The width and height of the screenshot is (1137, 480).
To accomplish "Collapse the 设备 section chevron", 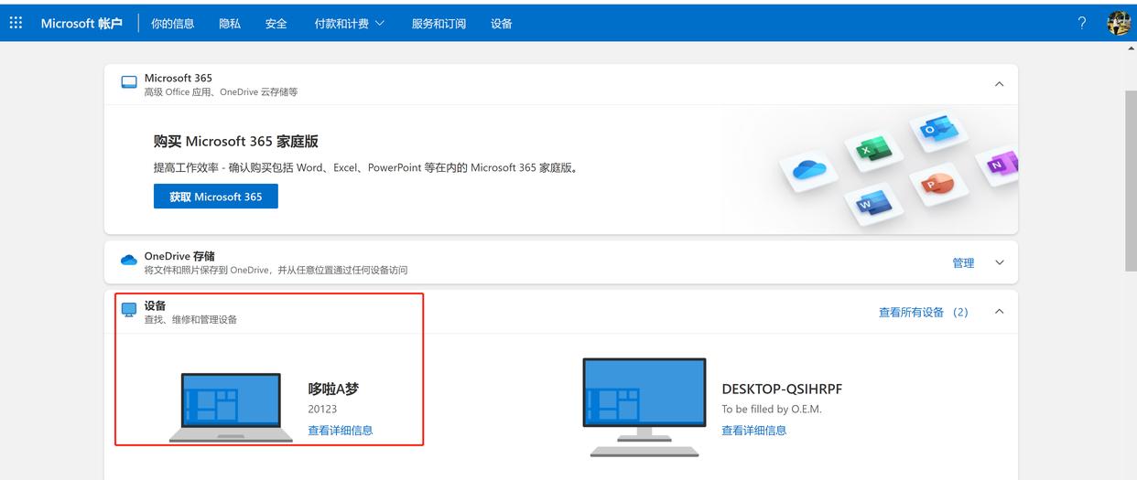I will tap(999, 312).
